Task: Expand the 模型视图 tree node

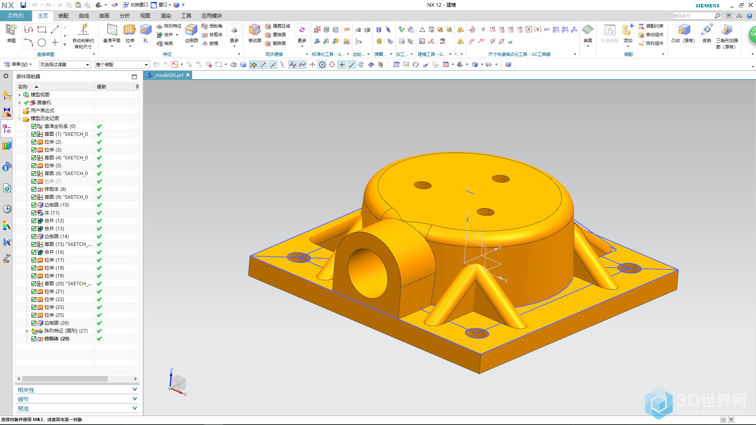Action: click(20, 95)
